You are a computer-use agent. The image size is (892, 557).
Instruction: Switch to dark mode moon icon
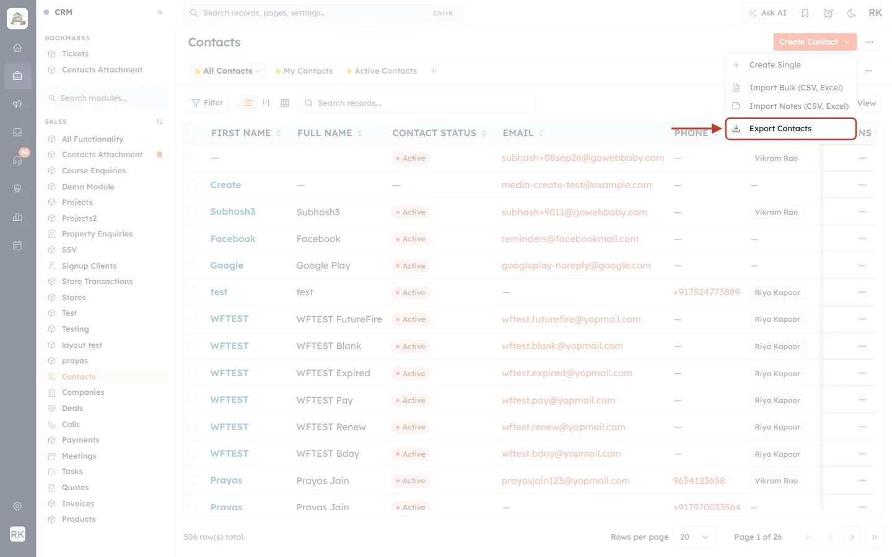(852, 13)
